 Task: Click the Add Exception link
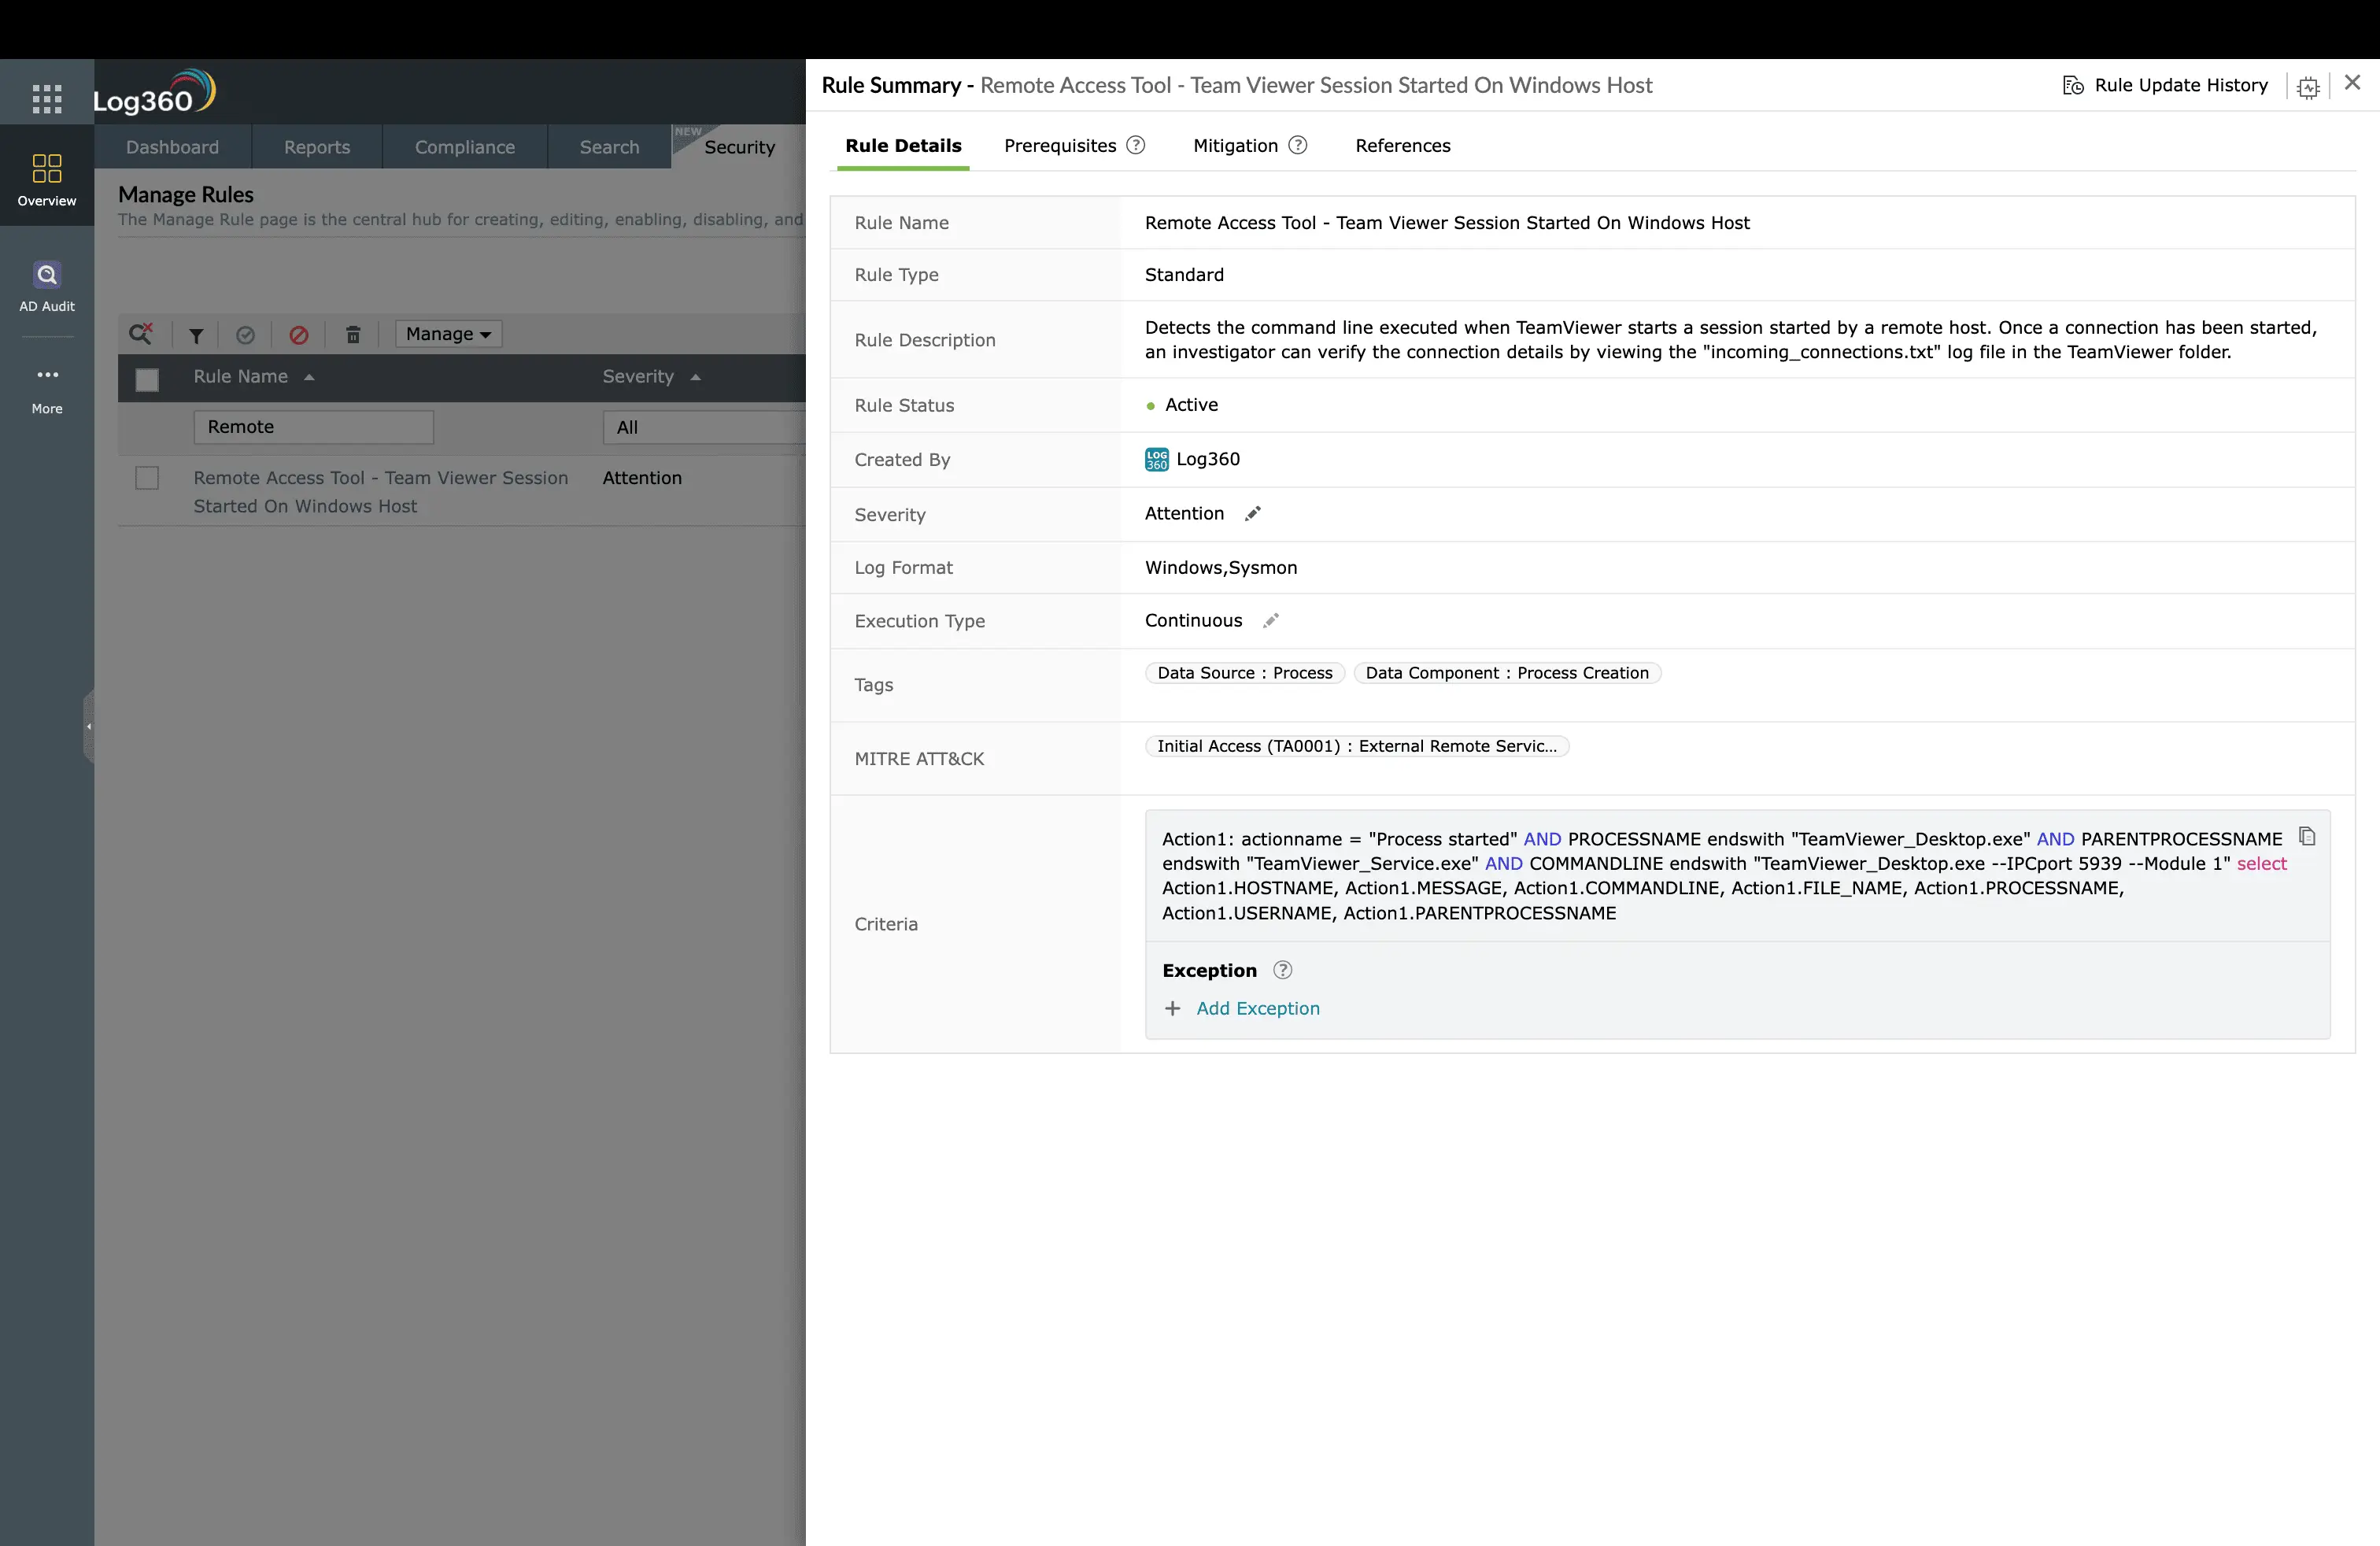1257,1008
